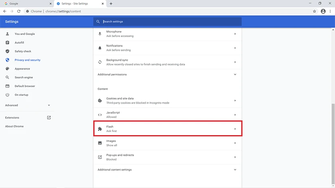This screenshot has width=335, height=188.
Task: Expand the Advanced sidebar section
Action: click(28, 105)
